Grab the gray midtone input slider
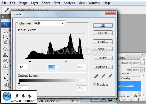The width and height of the screenshot is (146, 104). (66, 61)
